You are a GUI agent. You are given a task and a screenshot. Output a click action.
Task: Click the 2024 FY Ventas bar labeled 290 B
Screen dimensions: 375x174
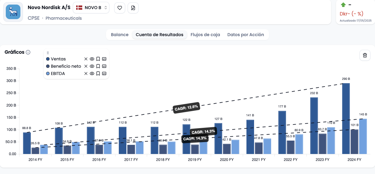[346, 118]
